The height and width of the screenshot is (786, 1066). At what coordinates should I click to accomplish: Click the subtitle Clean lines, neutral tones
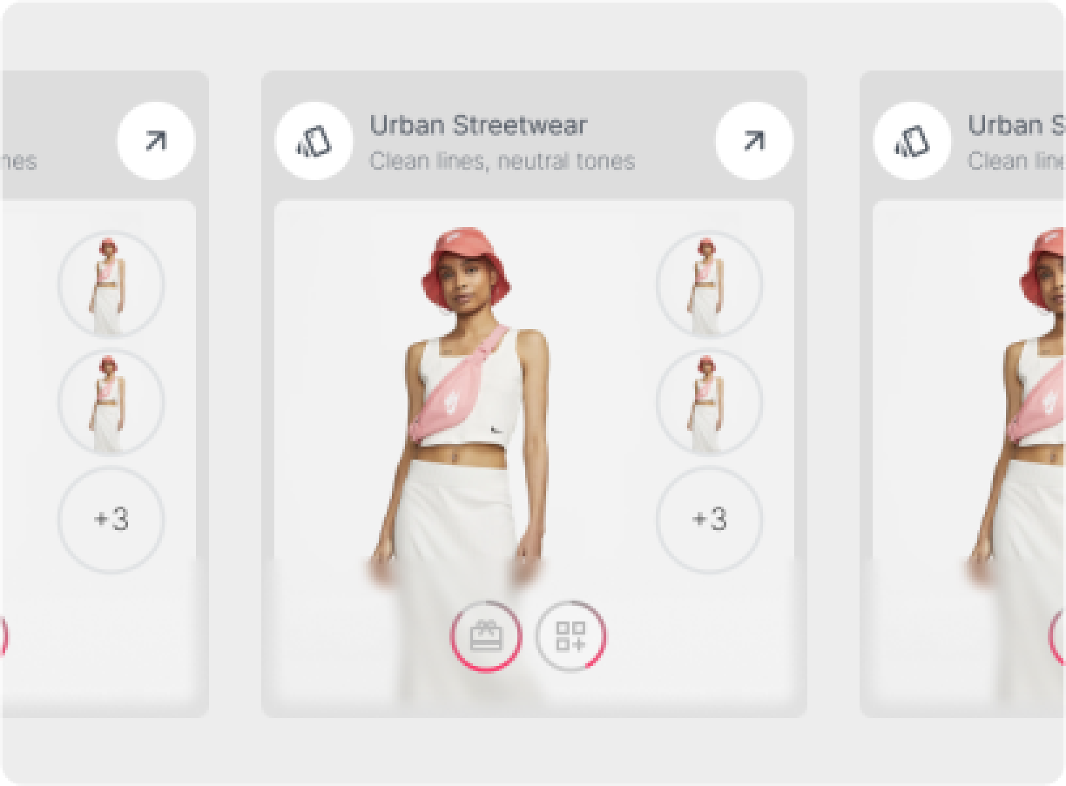click(502, 161)
